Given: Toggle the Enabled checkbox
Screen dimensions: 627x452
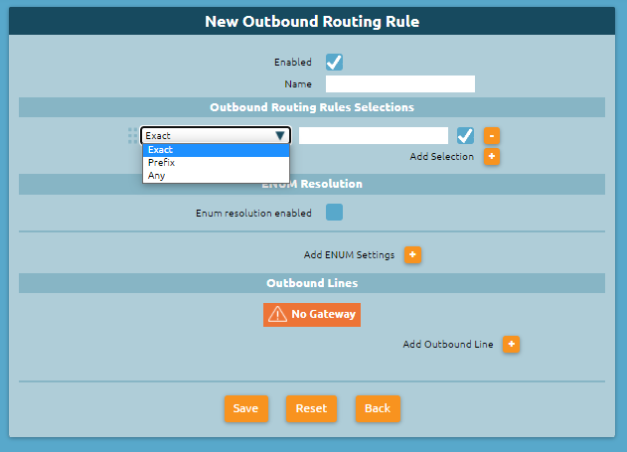Looking at the screenshot, I should click(x=334, y=62).
